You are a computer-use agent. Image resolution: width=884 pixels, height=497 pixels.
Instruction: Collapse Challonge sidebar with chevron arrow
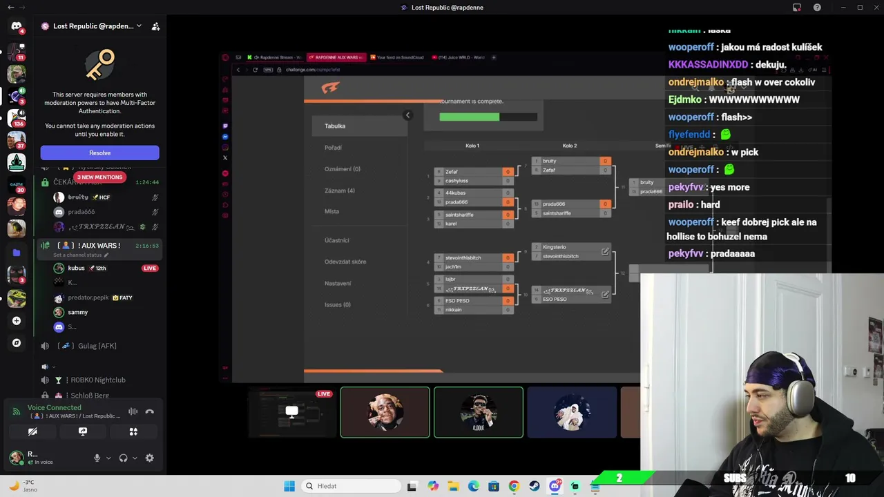[x=407, y=115]
